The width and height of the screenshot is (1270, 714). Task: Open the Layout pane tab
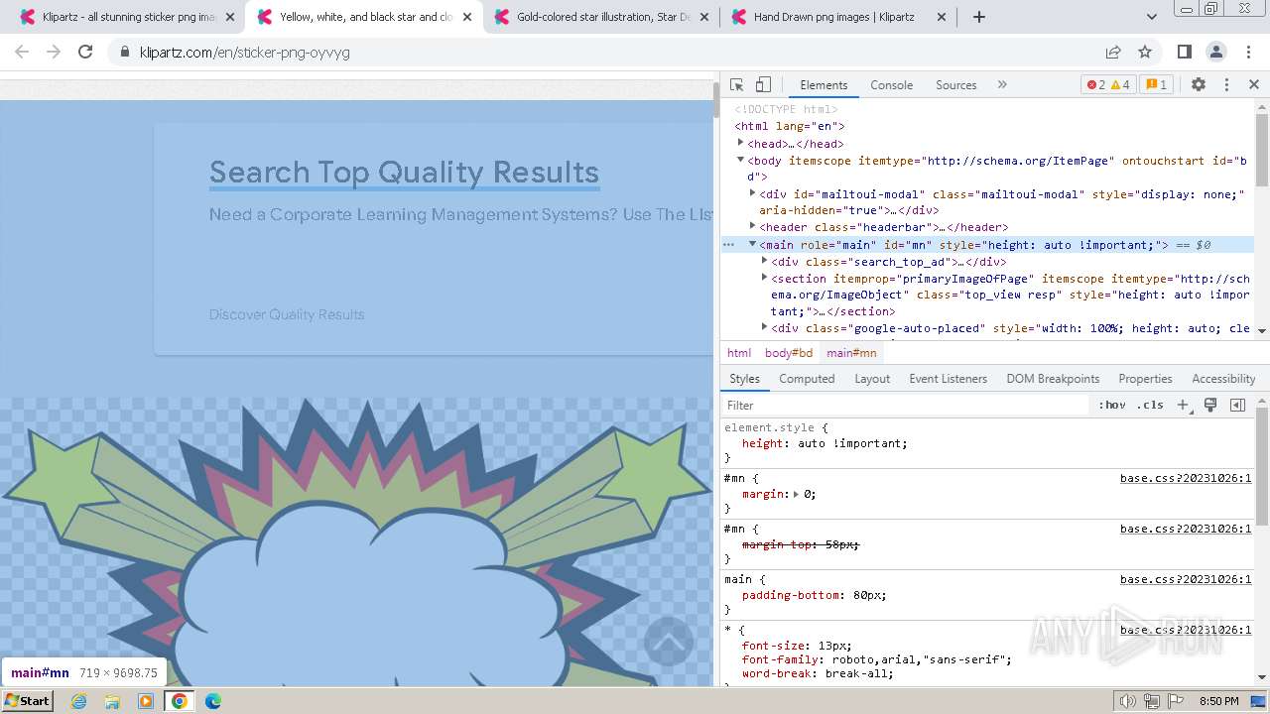(x=872, y=379)
